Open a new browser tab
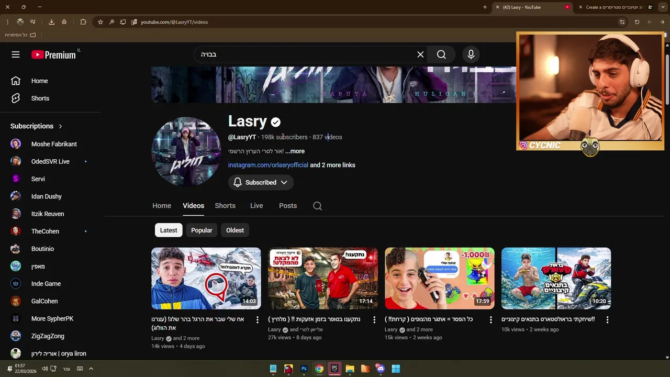The height and width of the screenshot is (377, 670). [x=485, y=7]
